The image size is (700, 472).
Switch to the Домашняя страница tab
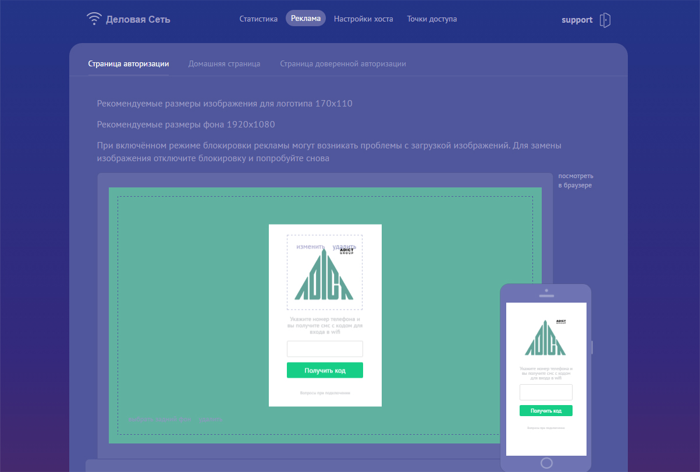point(224,64)
